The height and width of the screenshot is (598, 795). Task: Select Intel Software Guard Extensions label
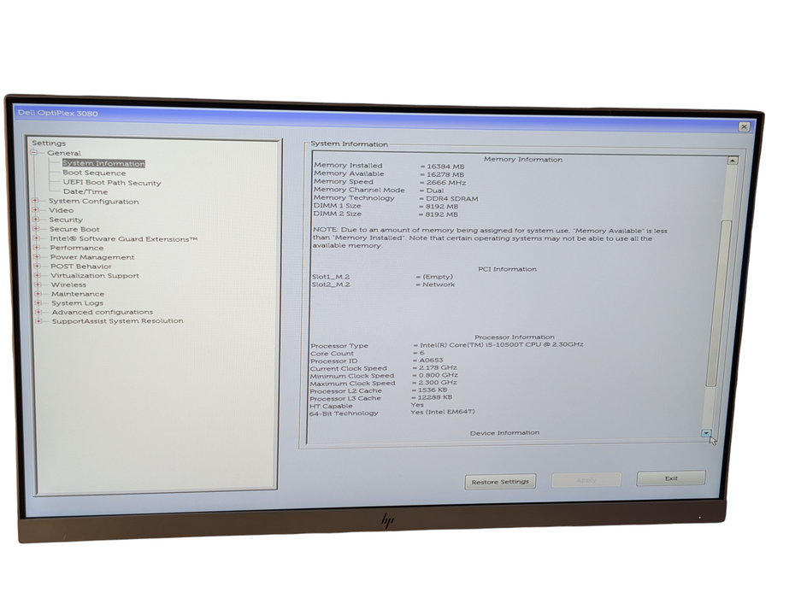point(123,238)
